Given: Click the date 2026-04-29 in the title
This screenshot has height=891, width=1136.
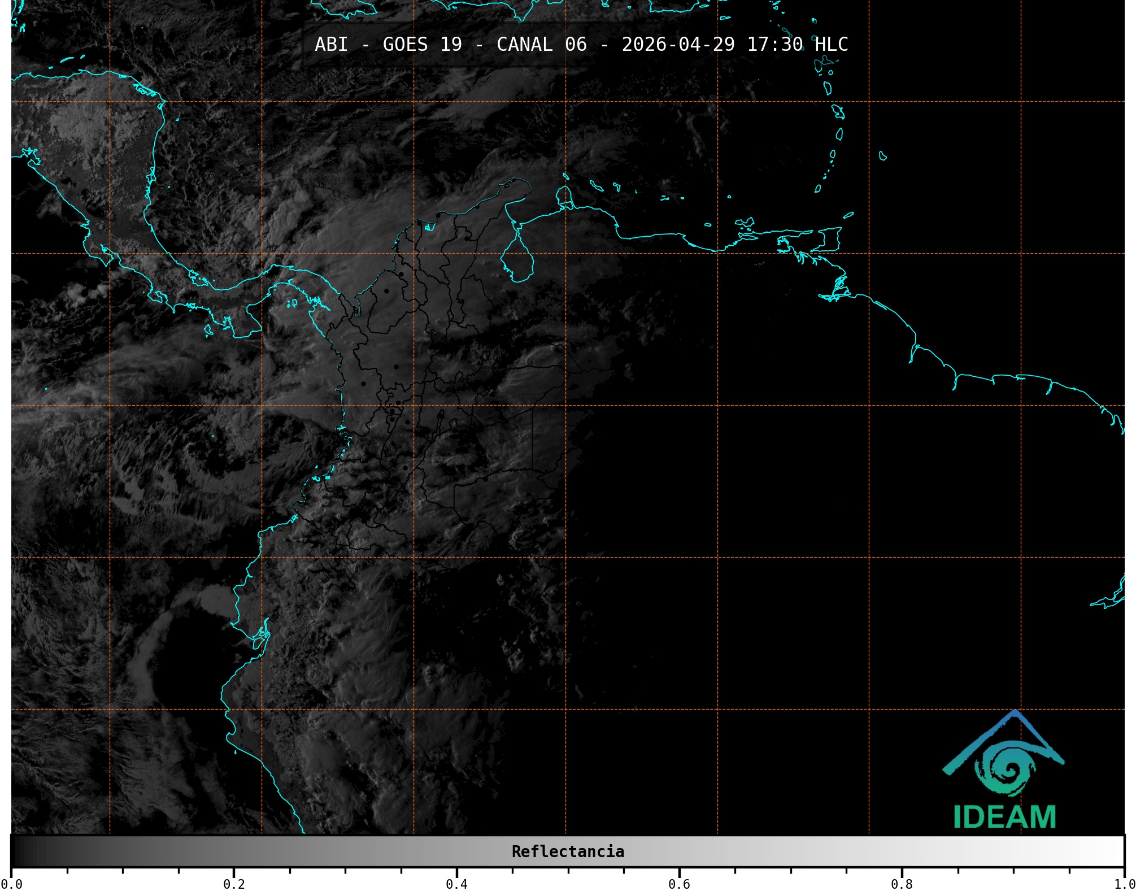Looking at the screenshot, I should click(x=678, y=44).
